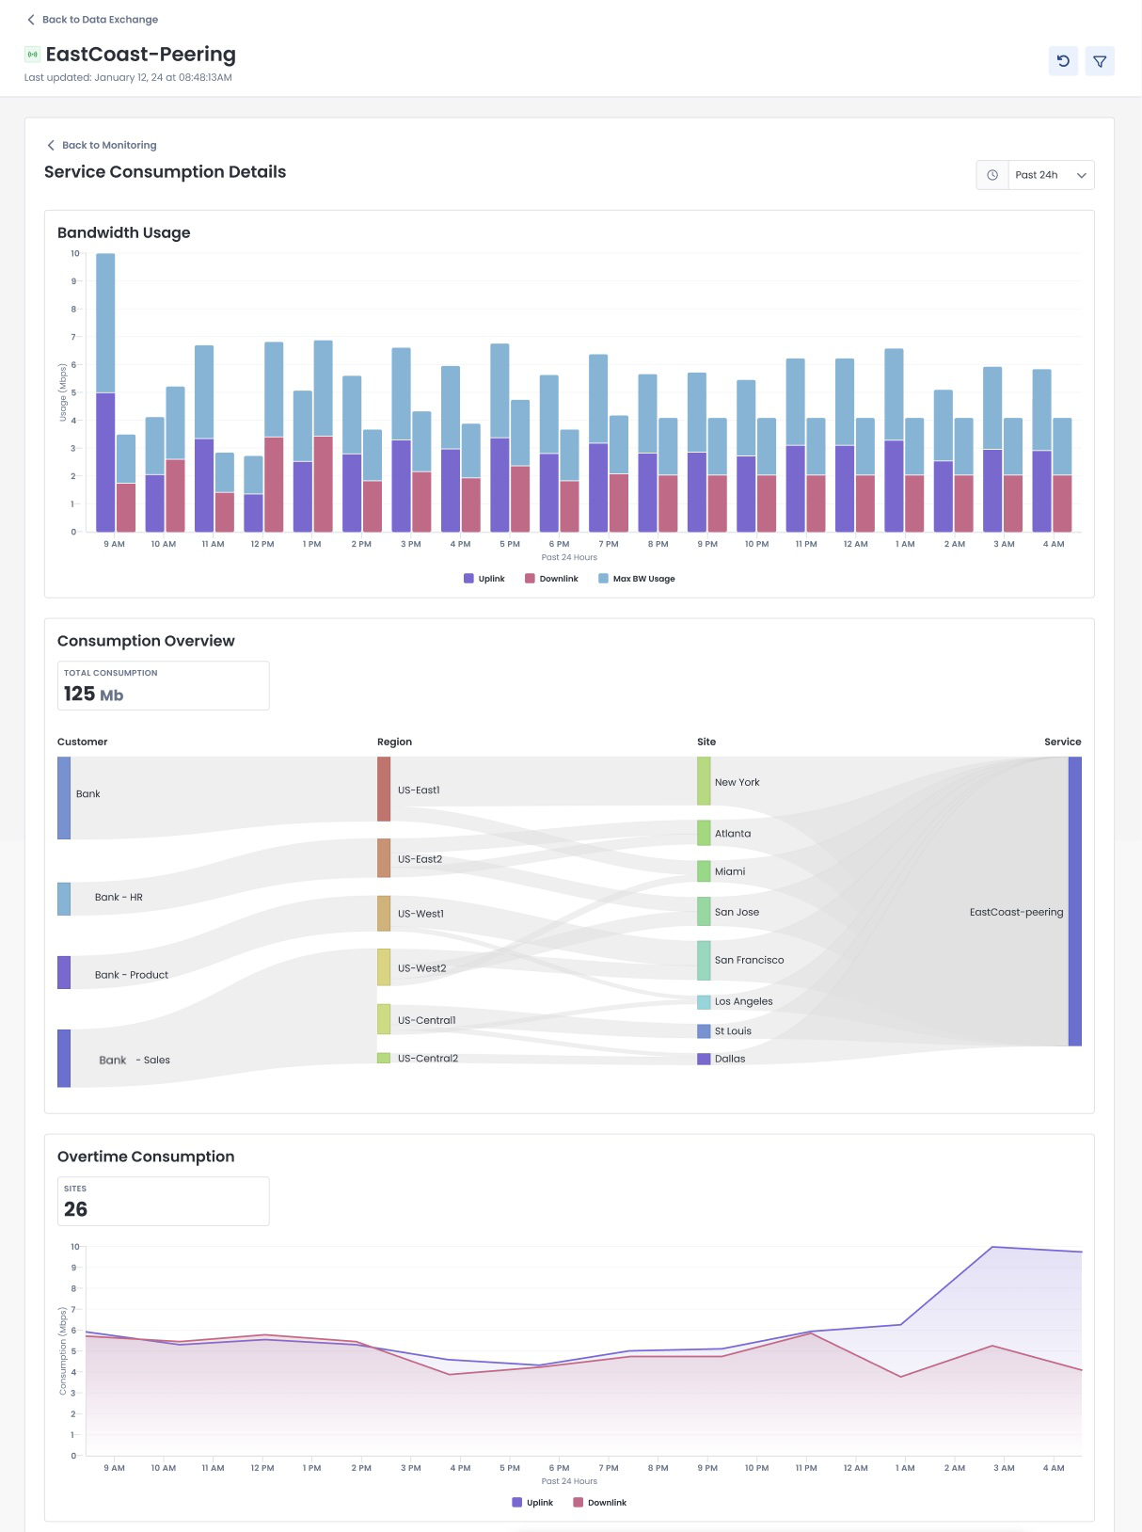
Task: Toggle Downlink legend in Overtime Consumption chart
Action: (x=600, y=1503)
